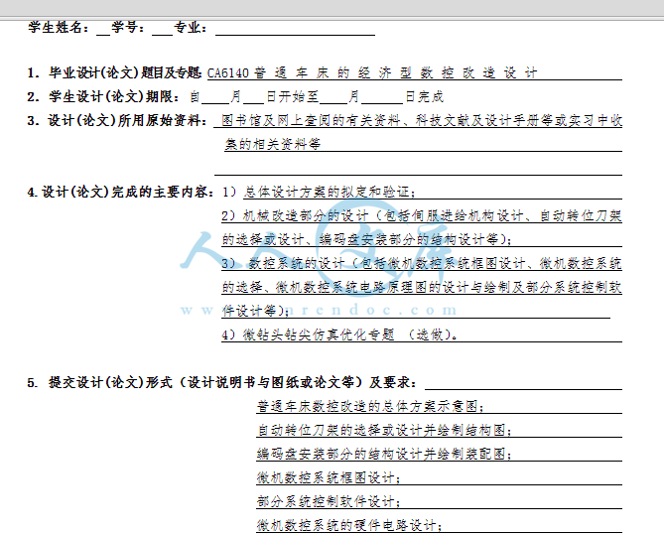Click the text 日完成
Image resolution: width=664 pixels, height=535 pixels.
(x=425, y=97)
